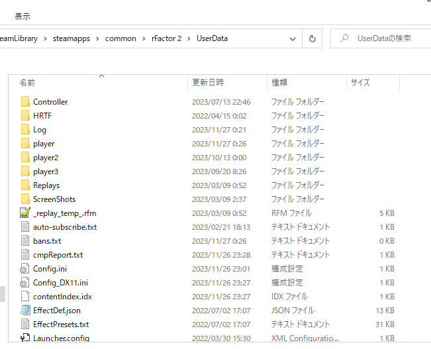This screenshot has width=431, height=349.
Task: Select the ScreenShots folder name
Action: point(54,199)
